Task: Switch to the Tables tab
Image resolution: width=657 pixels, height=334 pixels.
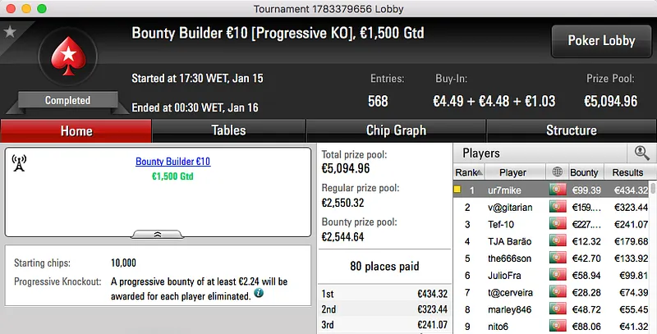Action: click(x=228, y=130)
